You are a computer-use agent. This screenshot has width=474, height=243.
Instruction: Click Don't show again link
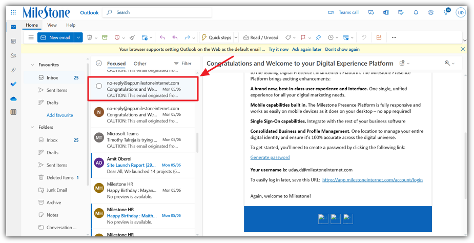pos(342,49)
